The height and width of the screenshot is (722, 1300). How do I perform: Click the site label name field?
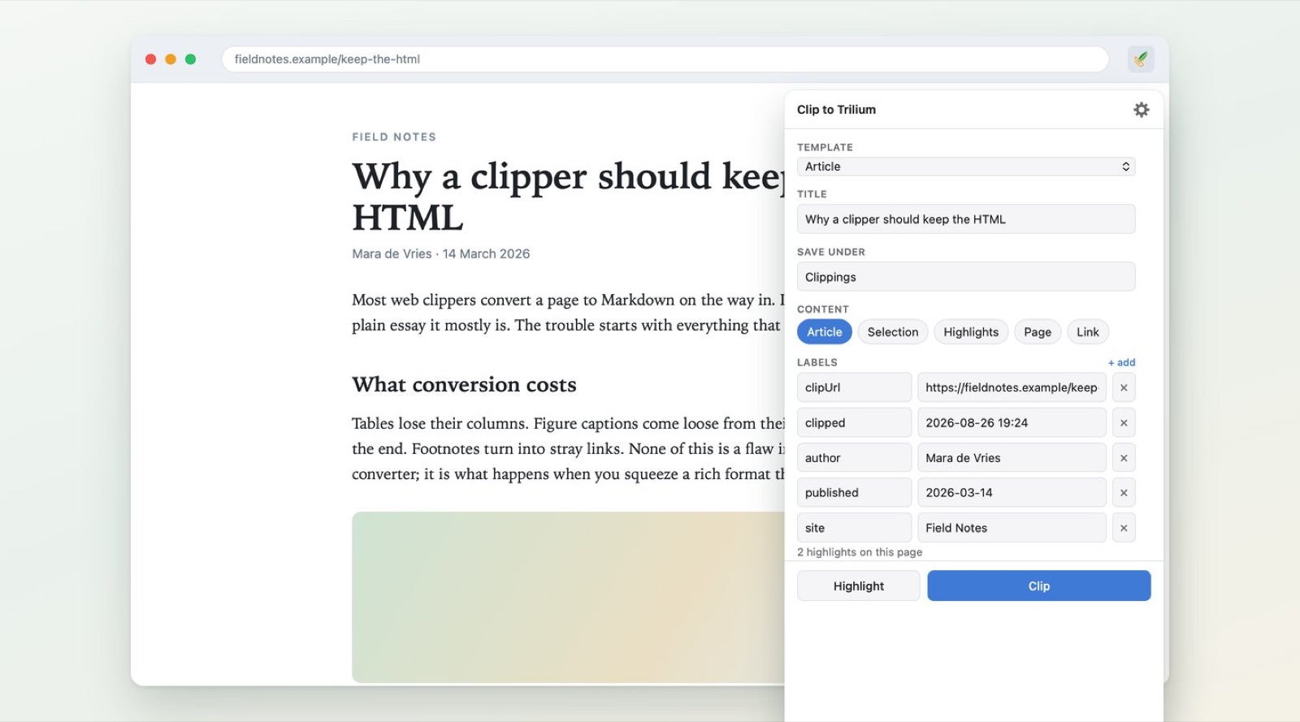coord(854,528)
